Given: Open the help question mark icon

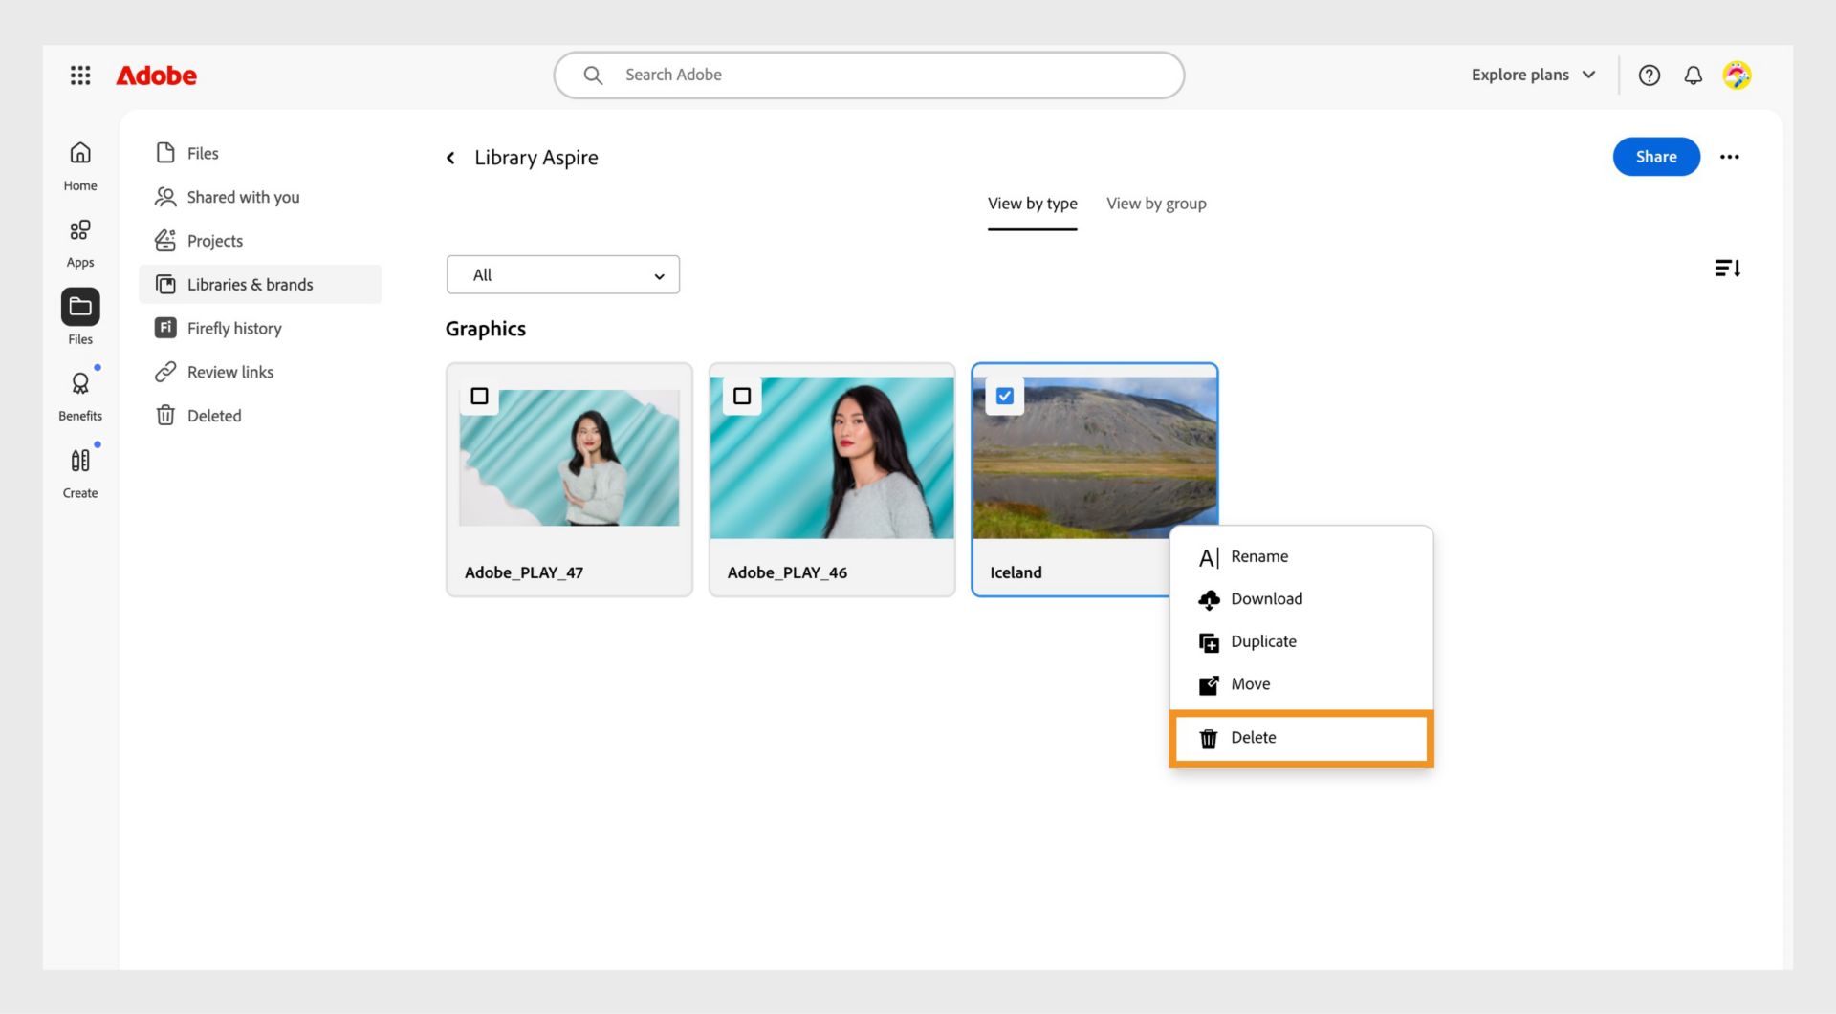Looking at the screenshot, I should tap(1649, 76).
